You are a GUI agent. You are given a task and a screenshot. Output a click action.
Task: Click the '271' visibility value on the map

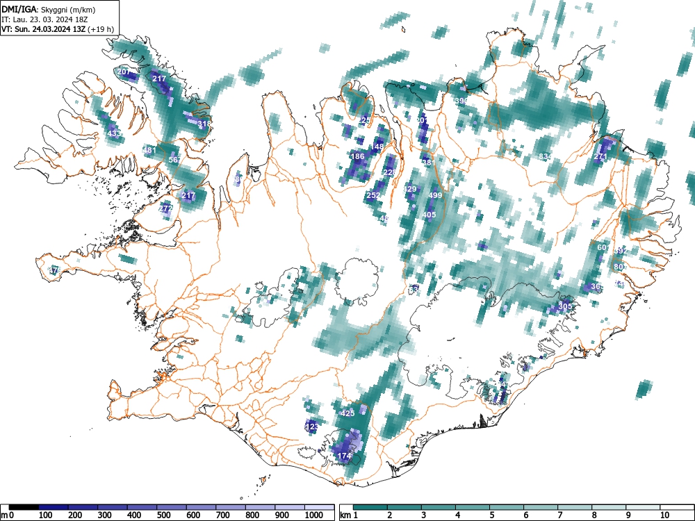600,156
